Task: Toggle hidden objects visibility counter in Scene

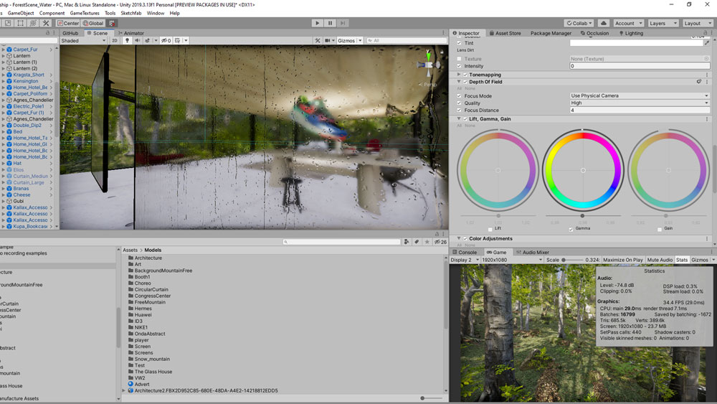Action: point(166,40)
